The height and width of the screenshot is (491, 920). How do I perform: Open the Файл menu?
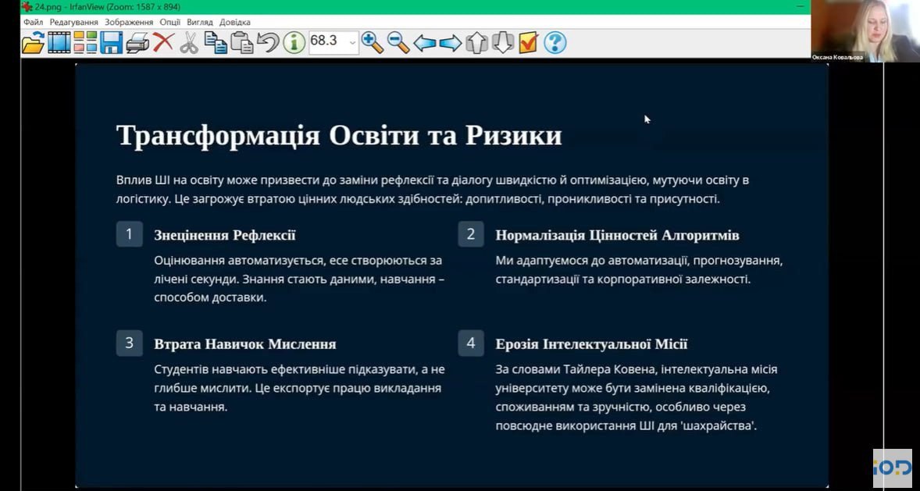(33, 22)
